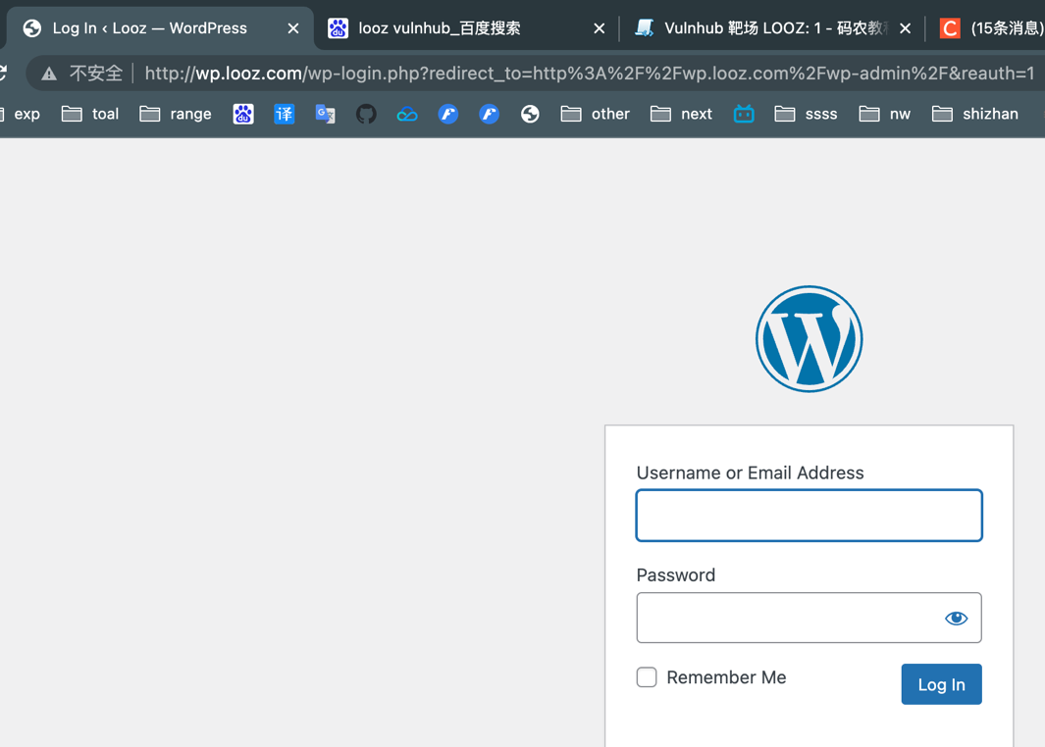This screenshot has height=747, width=1045.
Task: Open the globe bookmark icon
Action: click(530, 114)
